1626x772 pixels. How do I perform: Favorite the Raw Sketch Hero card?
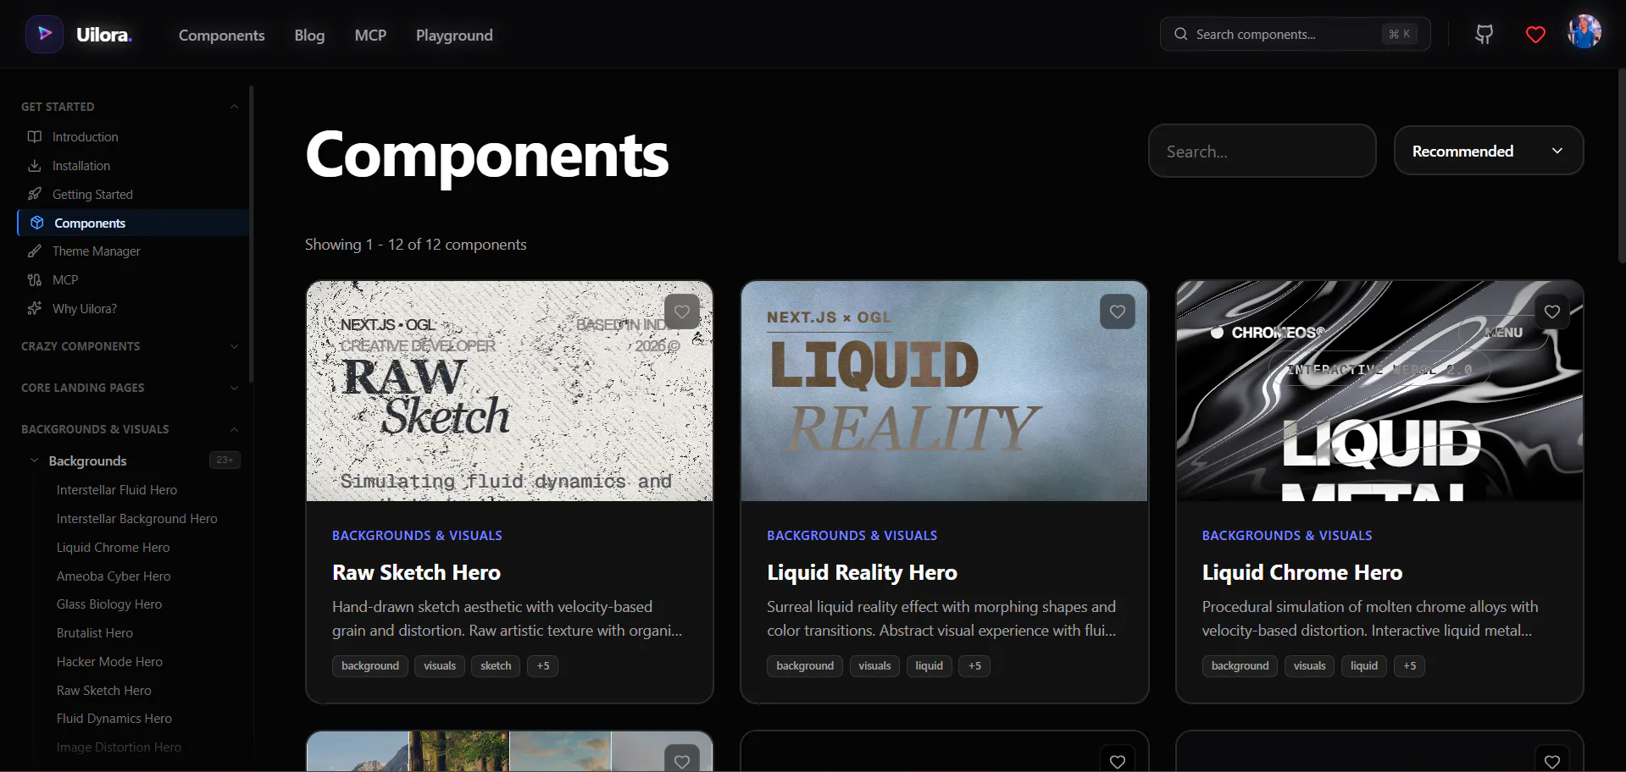pos(682,312)
